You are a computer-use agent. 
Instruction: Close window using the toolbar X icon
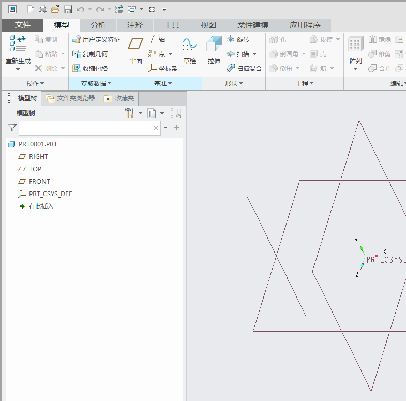[x=152, y=10]
